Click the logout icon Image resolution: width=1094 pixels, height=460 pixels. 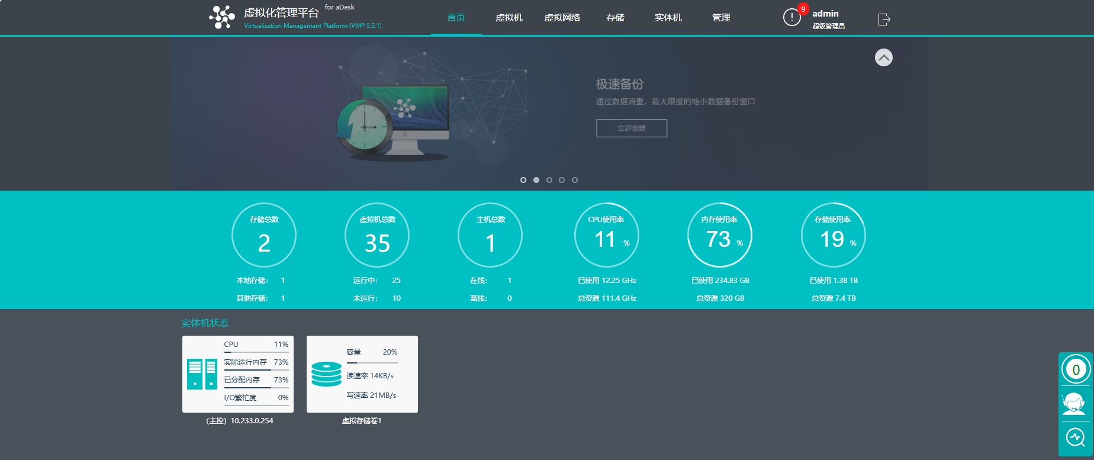pos(884,20)
